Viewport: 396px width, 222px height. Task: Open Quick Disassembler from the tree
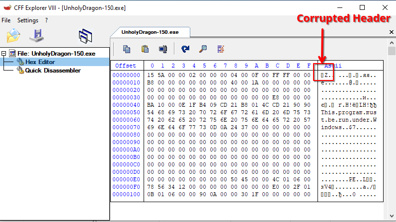(53, 71)
